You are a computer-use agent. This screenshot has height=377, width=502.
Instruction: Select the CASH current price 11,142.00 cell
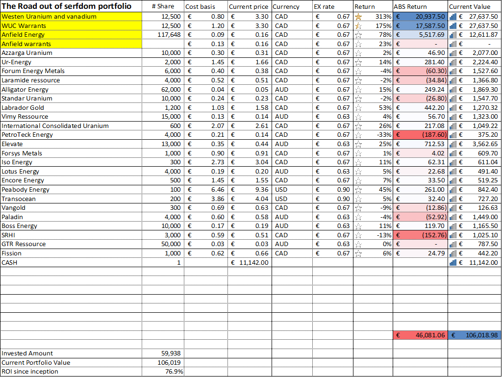pos(250,263)
